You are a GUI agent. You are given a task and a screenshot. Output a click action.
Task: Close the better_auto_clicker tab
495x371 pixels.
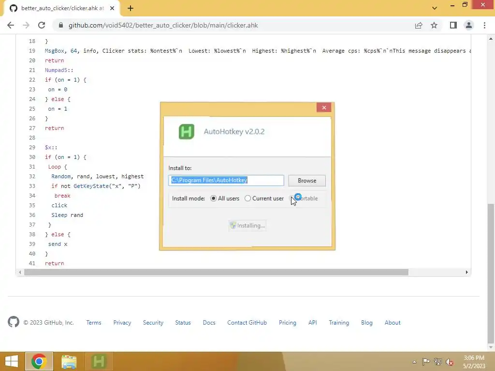click(112, 8)
